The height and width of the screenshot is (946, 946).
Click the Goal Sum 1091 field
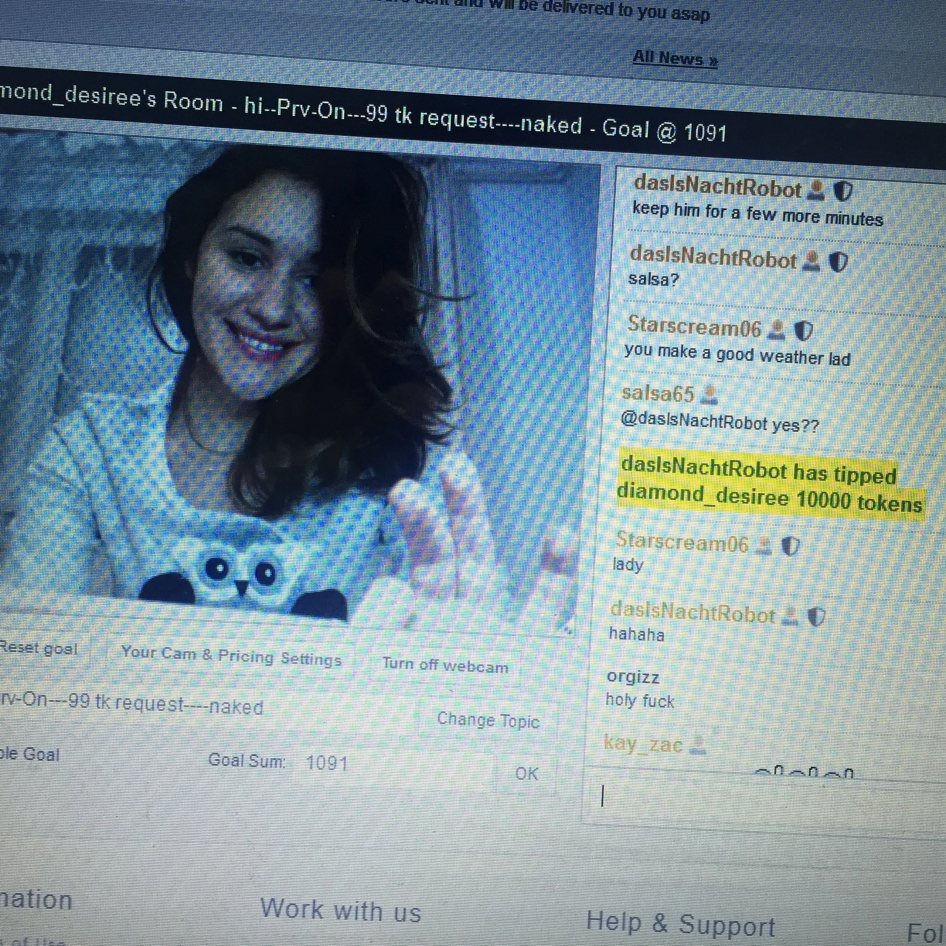click(327, 763)
